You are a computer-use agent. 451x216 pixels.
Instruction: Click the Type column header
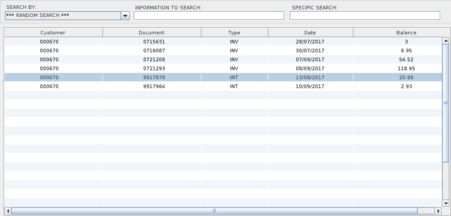pos(234,33)
